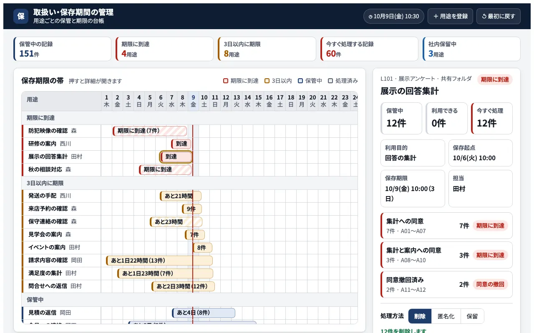Select the 集計と案内への同意 3件 row
This screenshot has height=333, width=534.
(446, 255)
